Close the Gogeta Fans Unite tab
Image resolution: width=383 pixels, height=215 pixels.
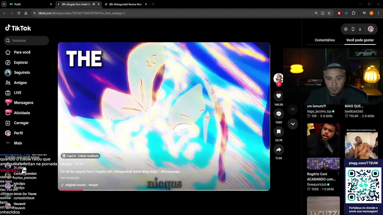coord(98,4)
